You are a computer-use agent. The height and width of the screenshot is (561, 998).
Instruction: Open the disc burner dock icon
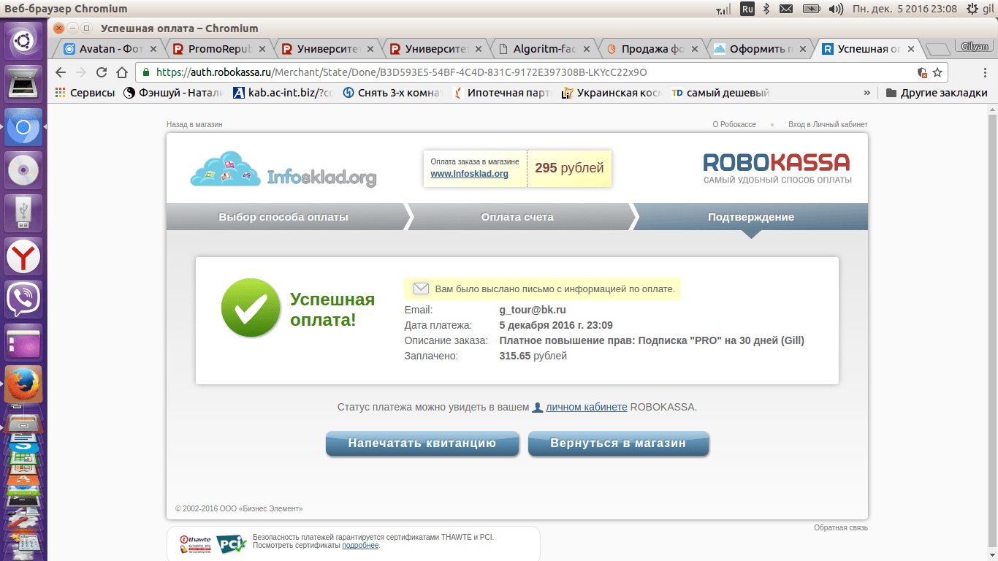tap(23, 171)
